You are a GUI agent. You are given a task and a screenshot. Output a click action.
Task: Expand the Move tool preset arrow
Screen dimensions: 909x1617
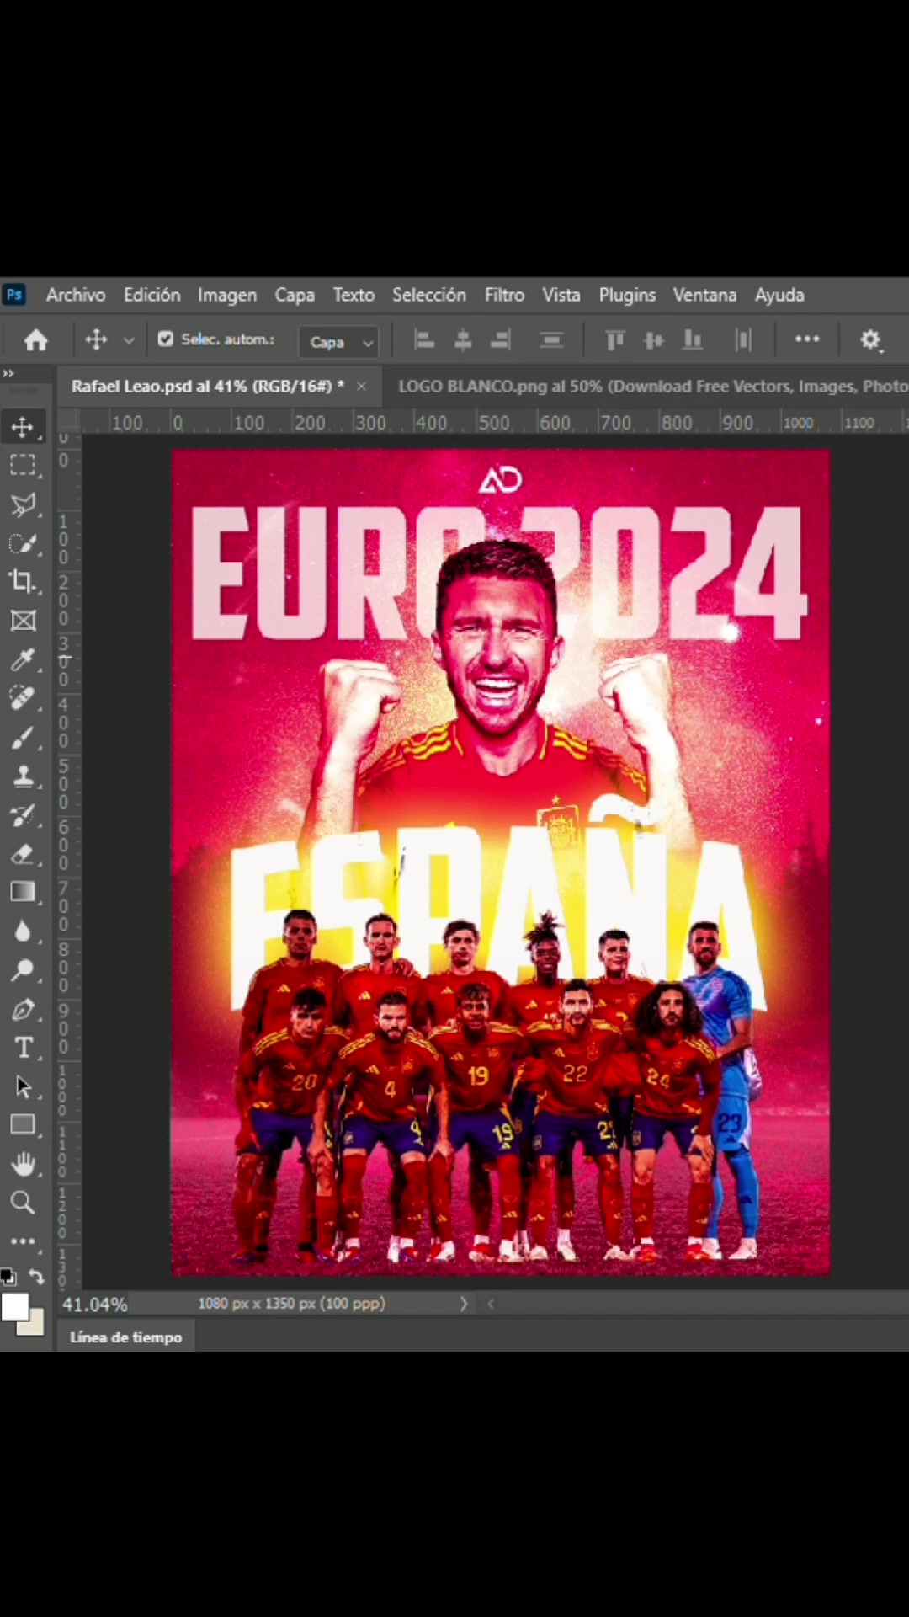(129, 340)
